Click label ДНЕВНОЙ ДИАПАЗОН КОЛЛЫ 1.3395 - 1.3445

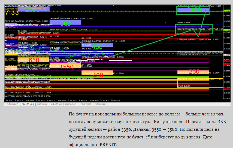(71, 19)
